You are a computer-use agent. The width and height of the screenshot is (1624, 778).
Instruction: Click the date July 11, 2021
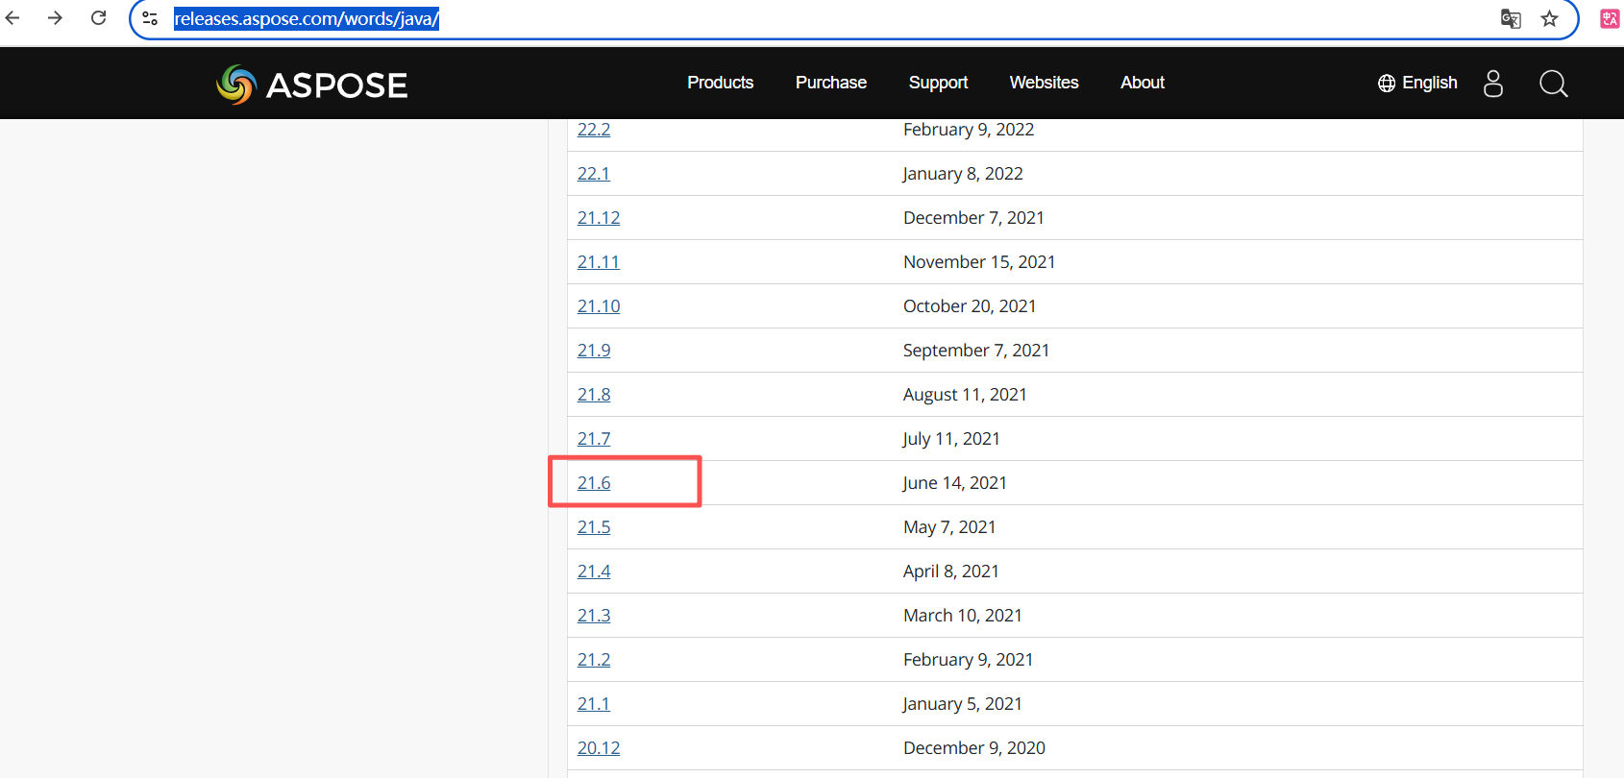click(x=951, y=439)
